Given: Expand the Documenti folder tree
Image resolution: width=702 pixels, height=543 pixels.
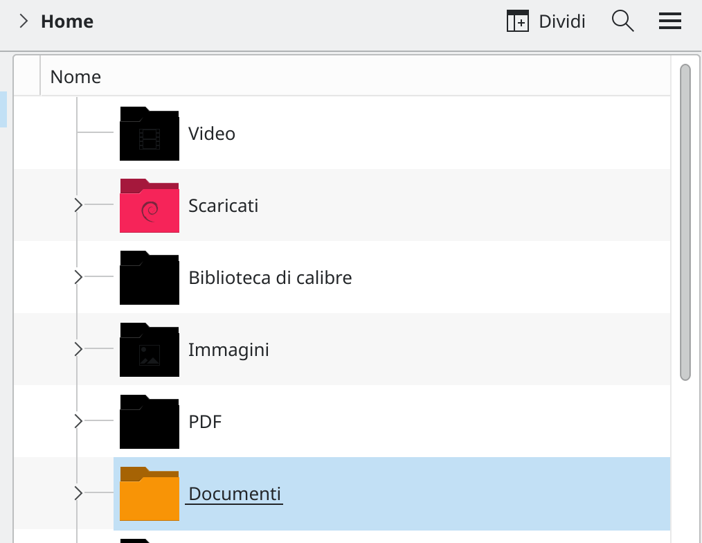Looking at the screenshot, I should pyautogui.click(x=78, y=493).
